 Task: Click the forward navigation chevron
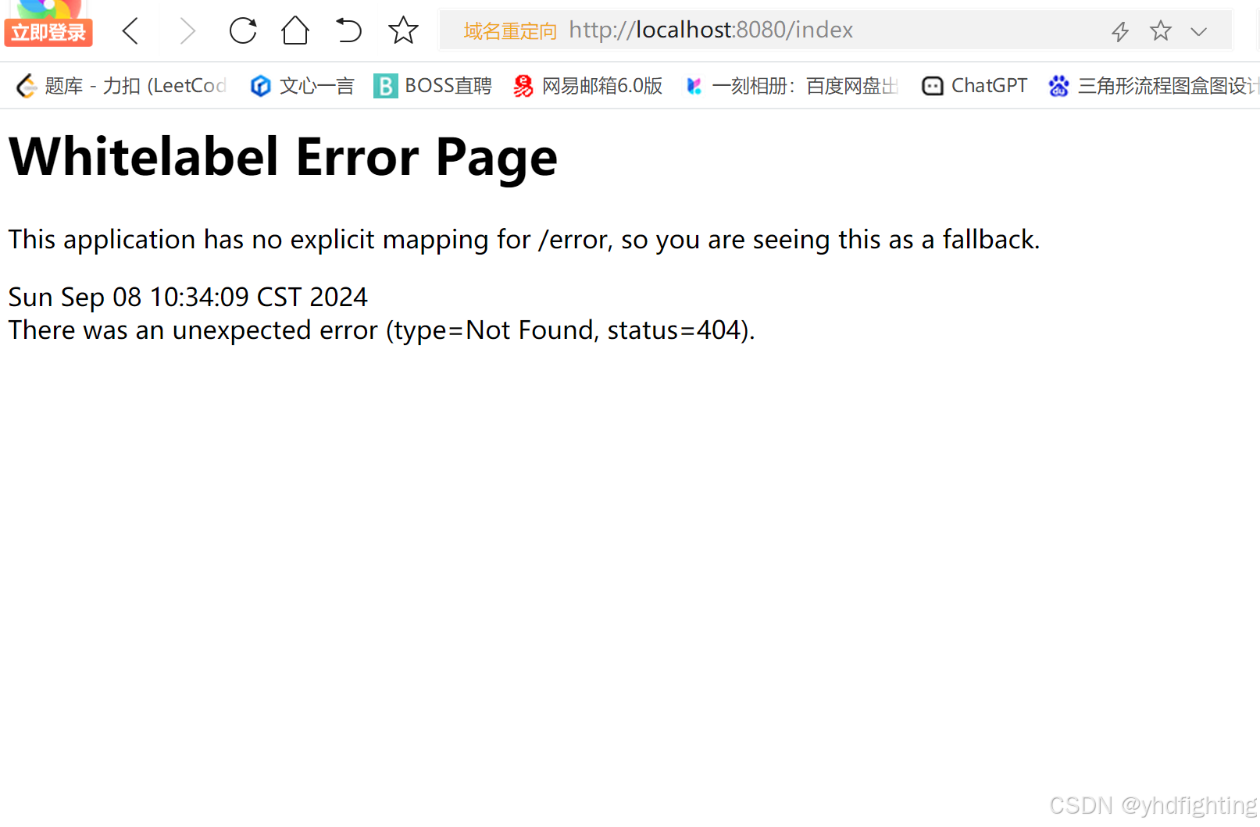tap(187, 30)
